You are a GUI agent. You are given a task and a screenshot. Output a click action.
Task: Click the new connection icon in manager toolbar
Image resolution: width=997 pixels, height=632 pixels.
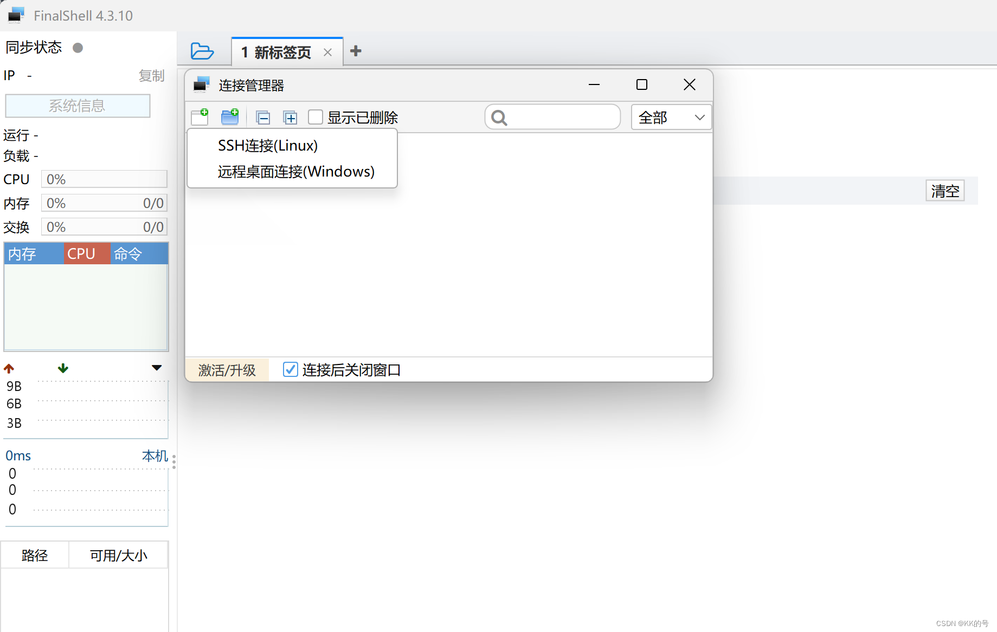pyautogui.click(x=200, y=116)
